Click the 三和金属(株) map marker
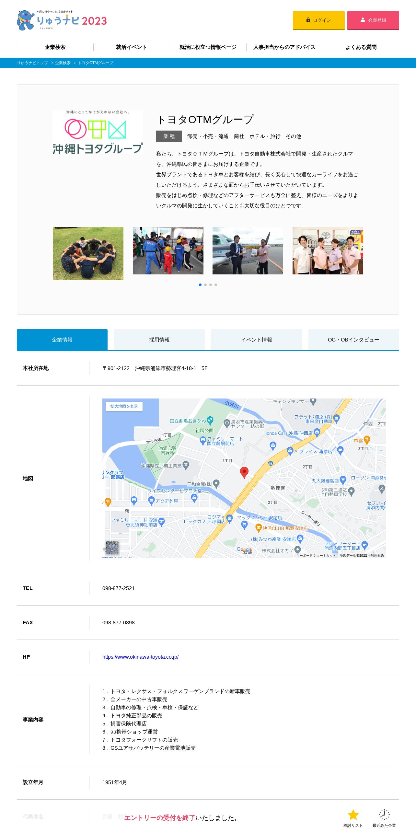The image size is (416, 832). click(x=216, y=484)
